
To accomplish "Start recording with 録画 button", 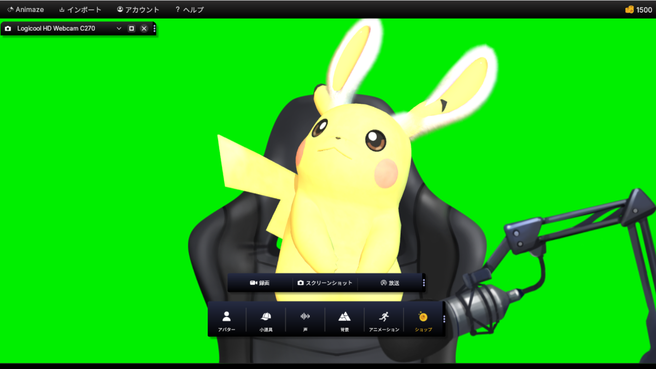I will coord(260,283).
